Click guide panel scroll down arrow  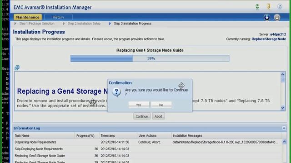click(282, 108)
